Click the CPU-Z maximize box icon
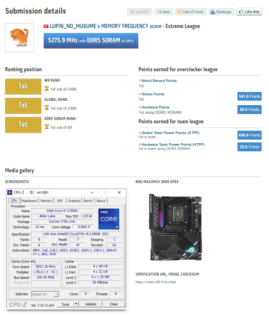 click(106, 192)
